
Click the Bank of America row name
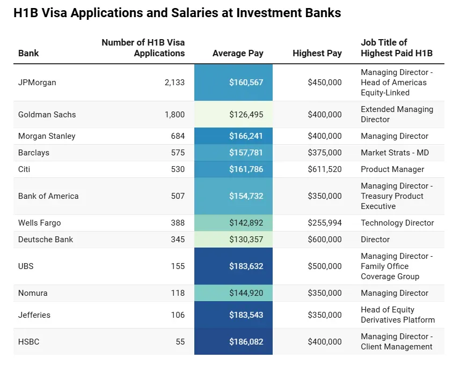[x=48, y=196]
